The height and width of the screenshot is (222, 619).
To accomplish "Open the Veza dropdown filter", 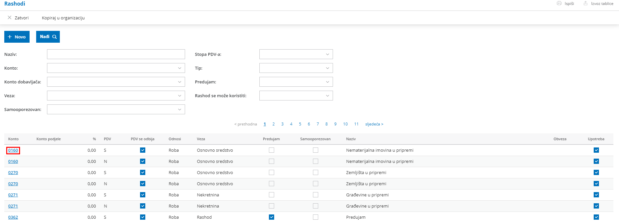I will click(x=179, y=96).
